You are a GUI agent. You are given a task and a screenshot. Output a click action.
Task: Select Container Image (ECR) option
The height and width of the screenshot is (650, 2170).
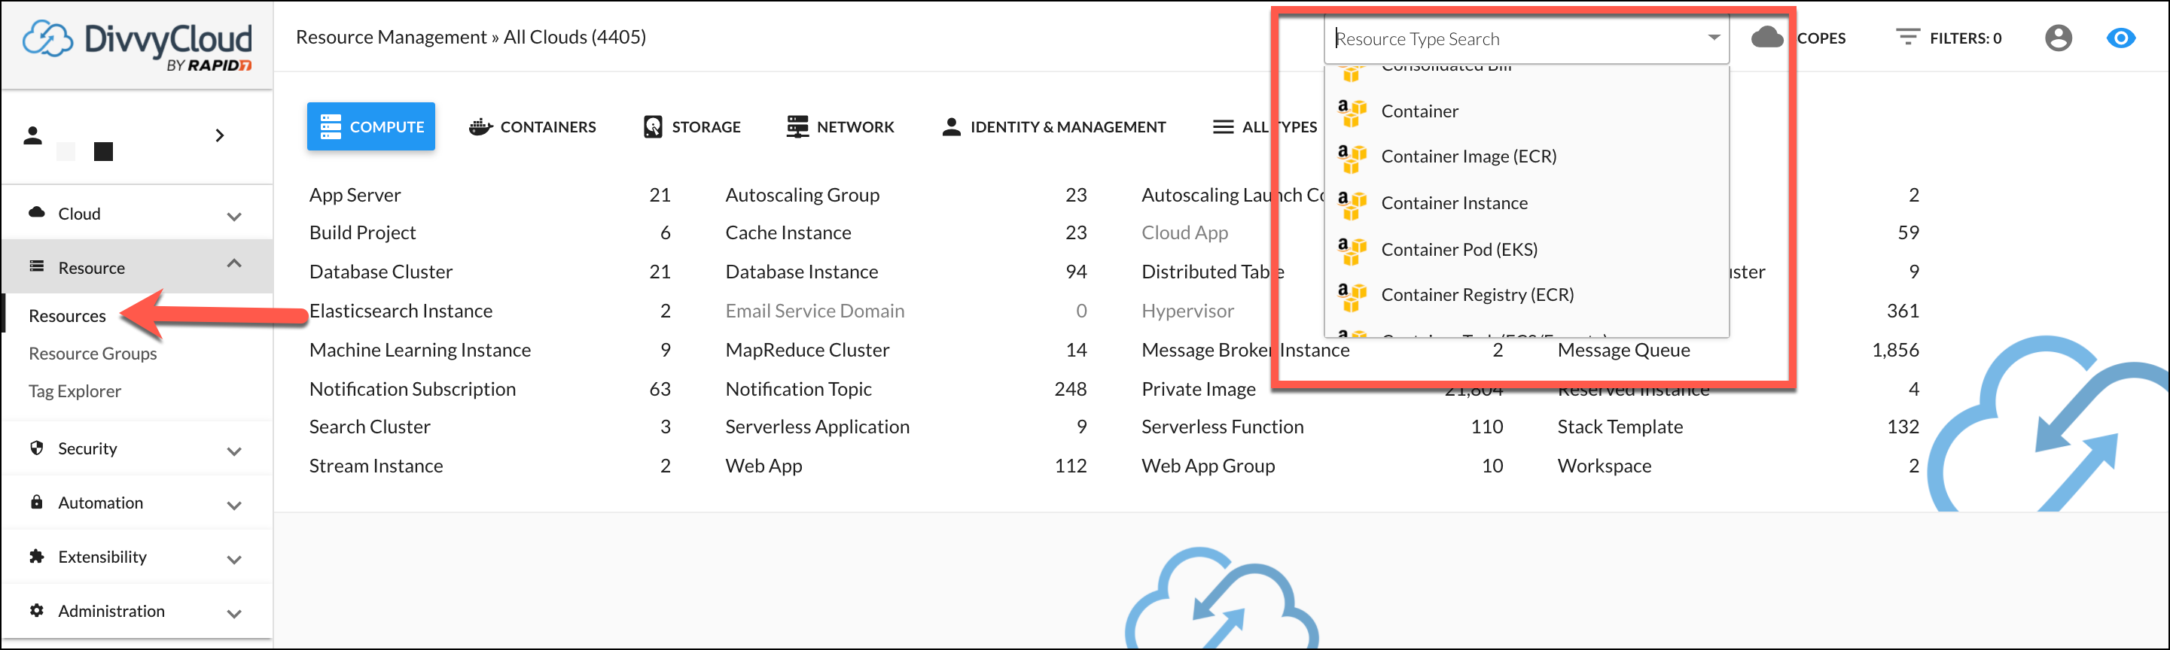click(1526, 156)
